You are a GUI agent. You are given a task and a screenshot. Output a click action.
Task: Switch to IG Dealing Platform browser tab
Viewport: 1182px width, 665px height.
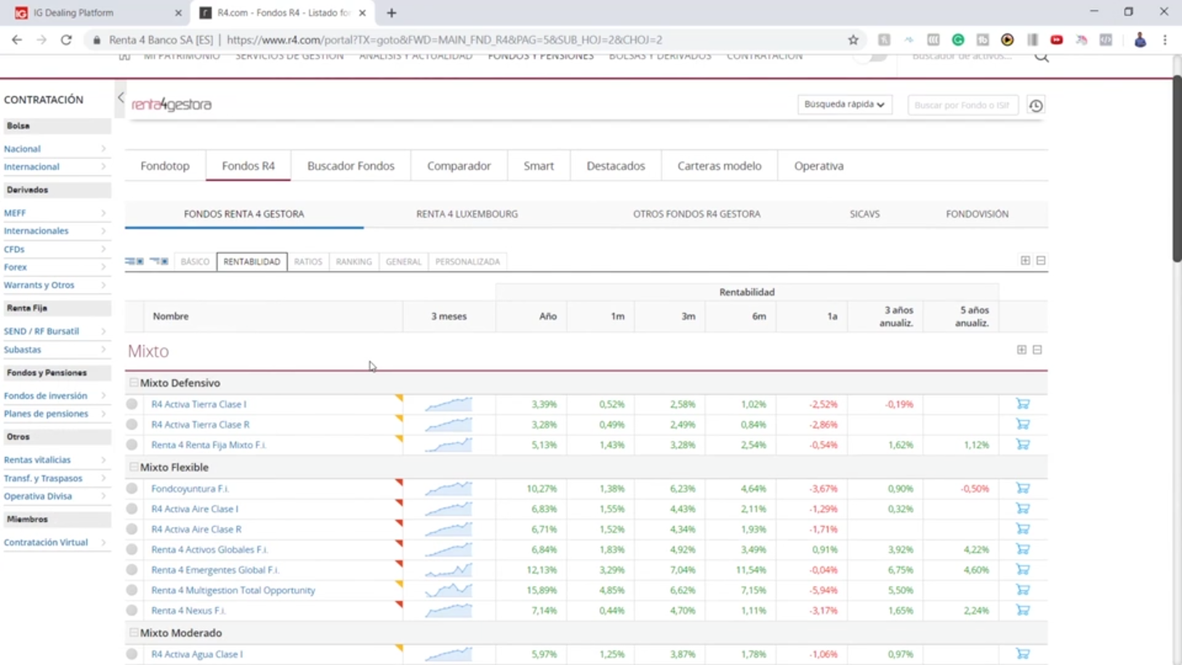pyautogui.click(x=97, y=12)
